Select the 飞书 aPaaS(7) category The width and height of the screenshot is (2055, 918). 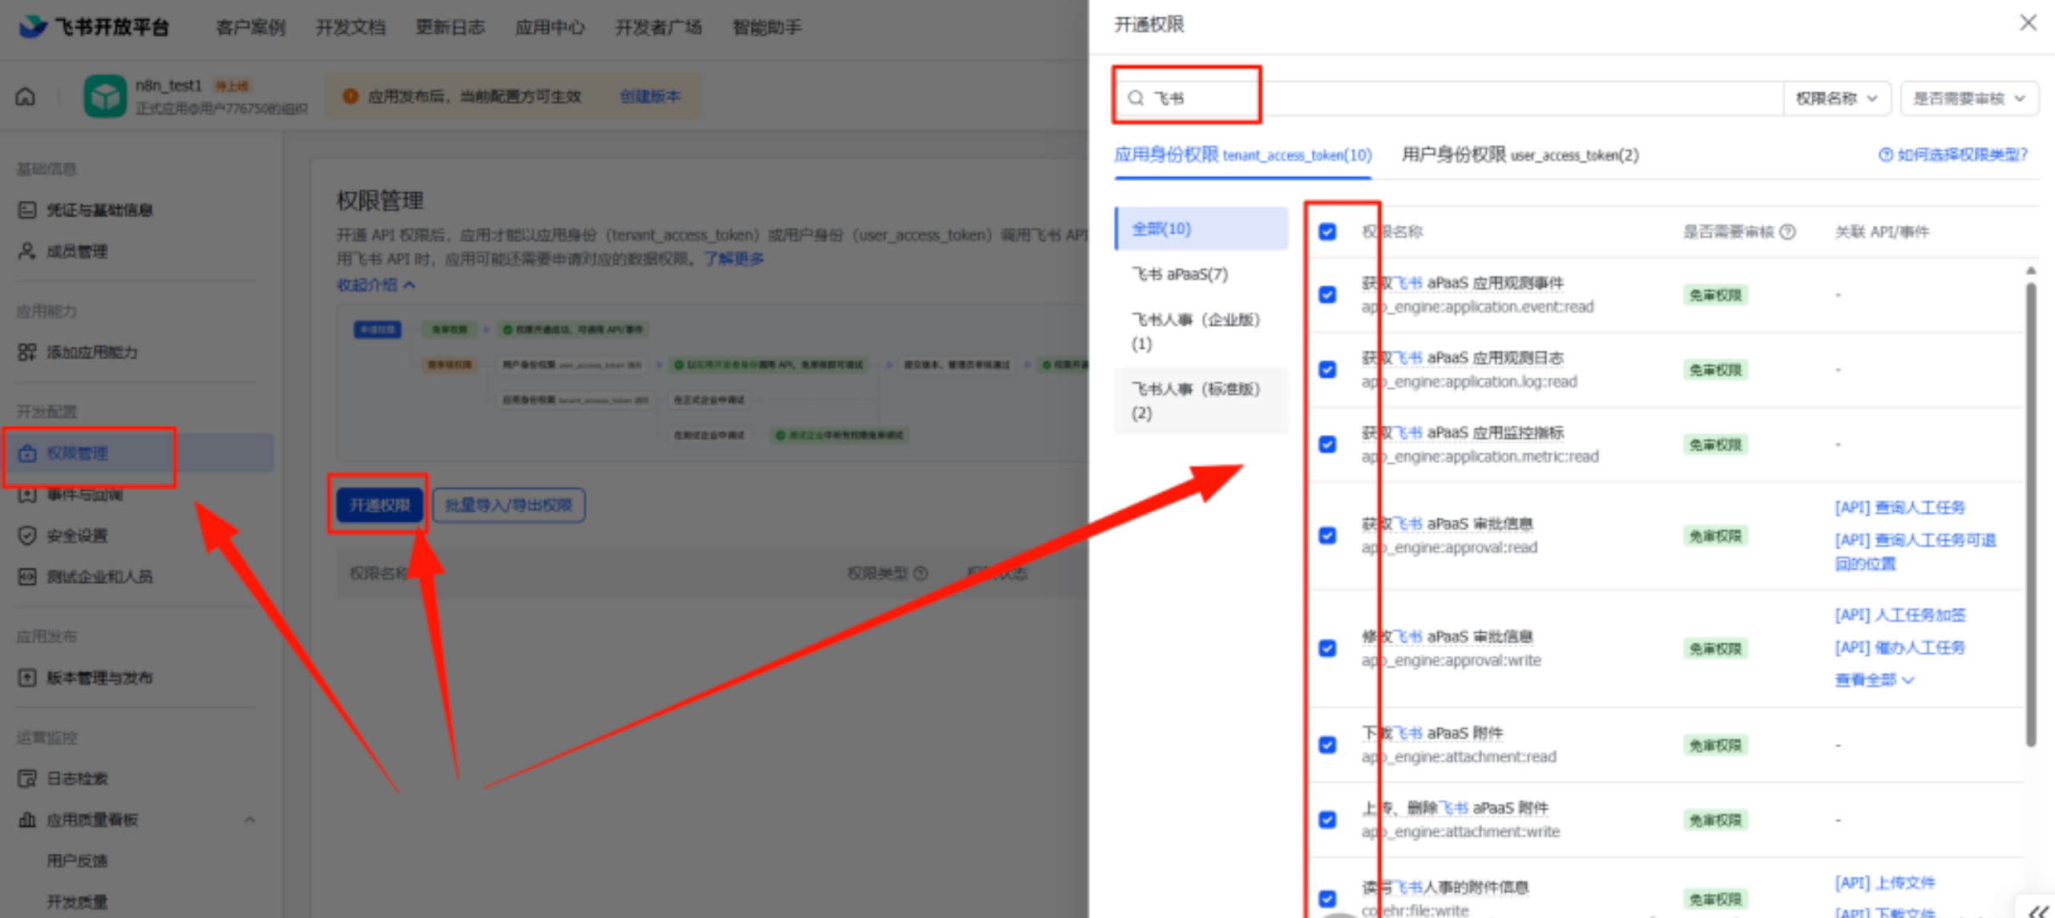pos(1201,275)
